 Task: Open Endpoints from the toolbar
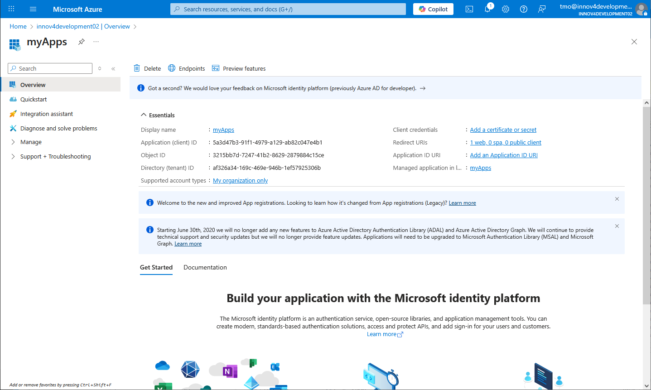click(187, 68)
